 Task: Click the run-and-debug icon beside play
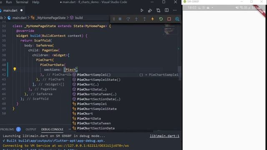150,10
